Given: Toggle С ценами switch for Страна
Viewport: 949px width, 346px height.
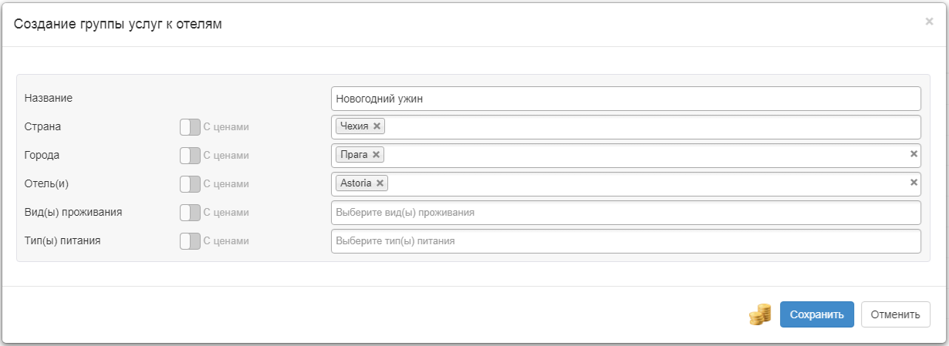Looking at the screenshot, I should [x=190, y=126].
